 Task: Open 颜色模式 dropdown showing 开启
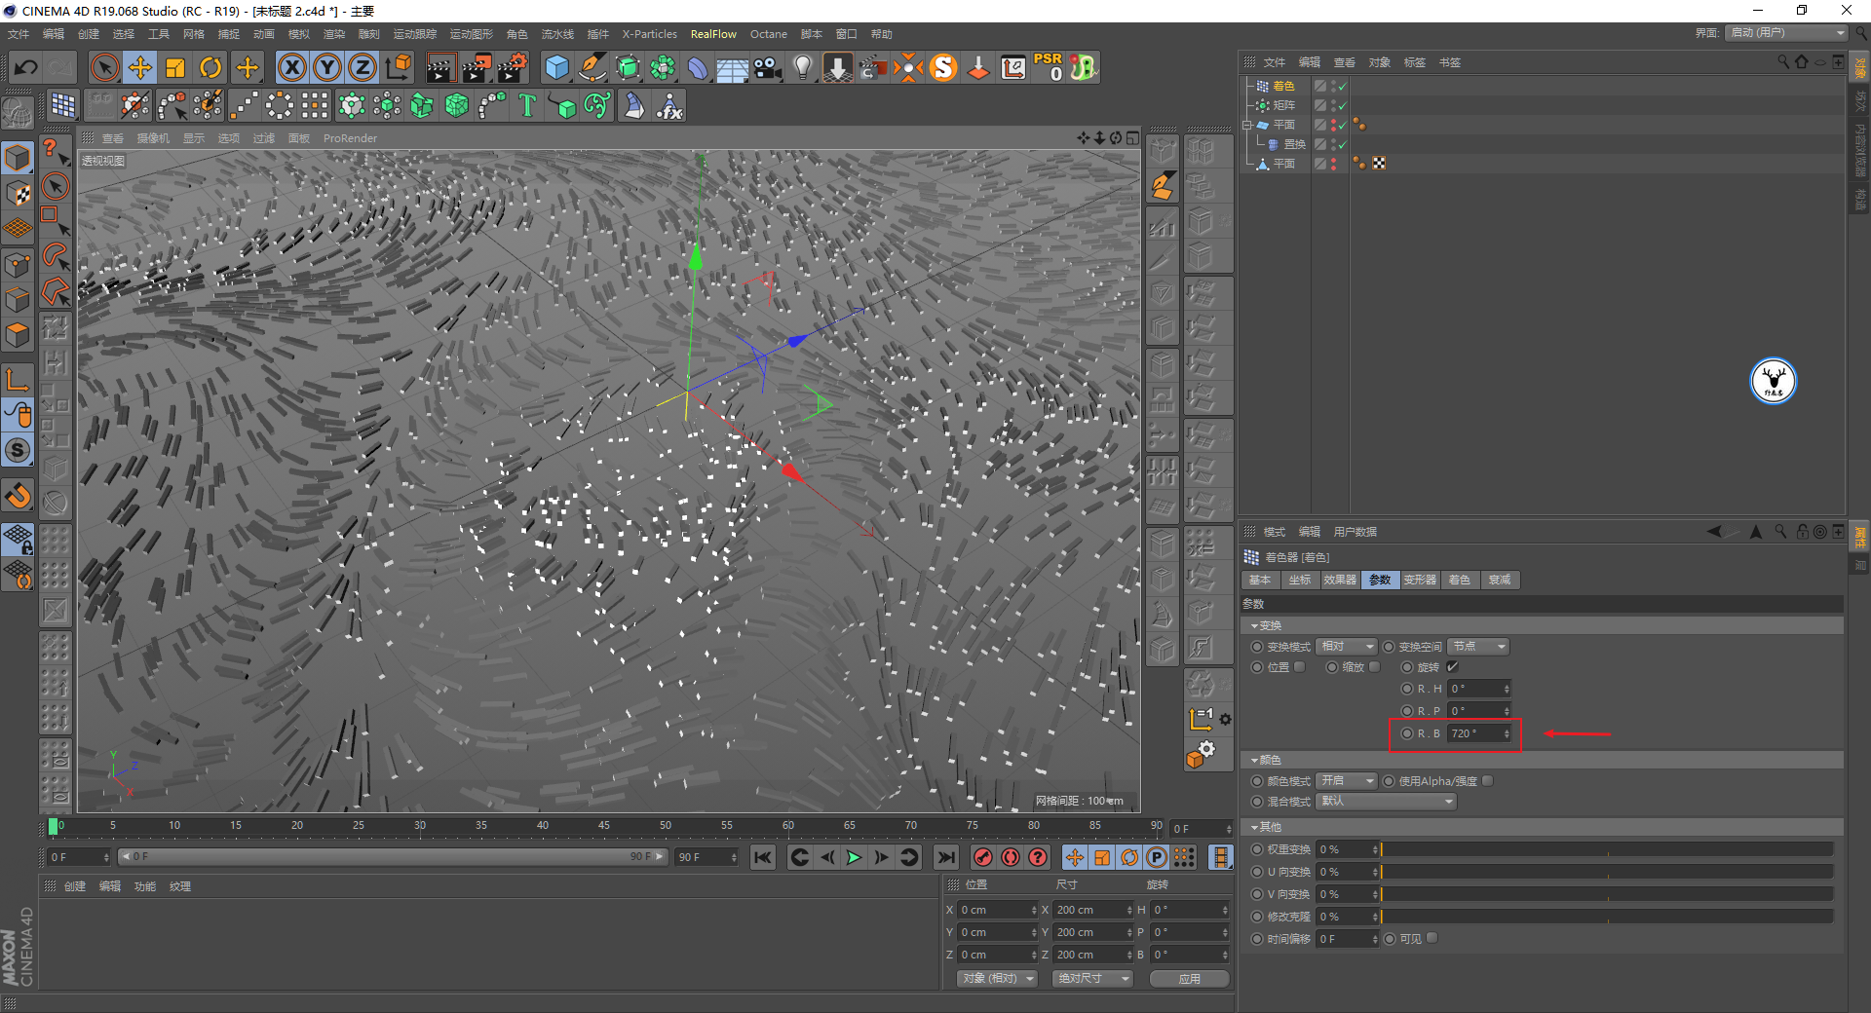click(x=1347, y=781)
